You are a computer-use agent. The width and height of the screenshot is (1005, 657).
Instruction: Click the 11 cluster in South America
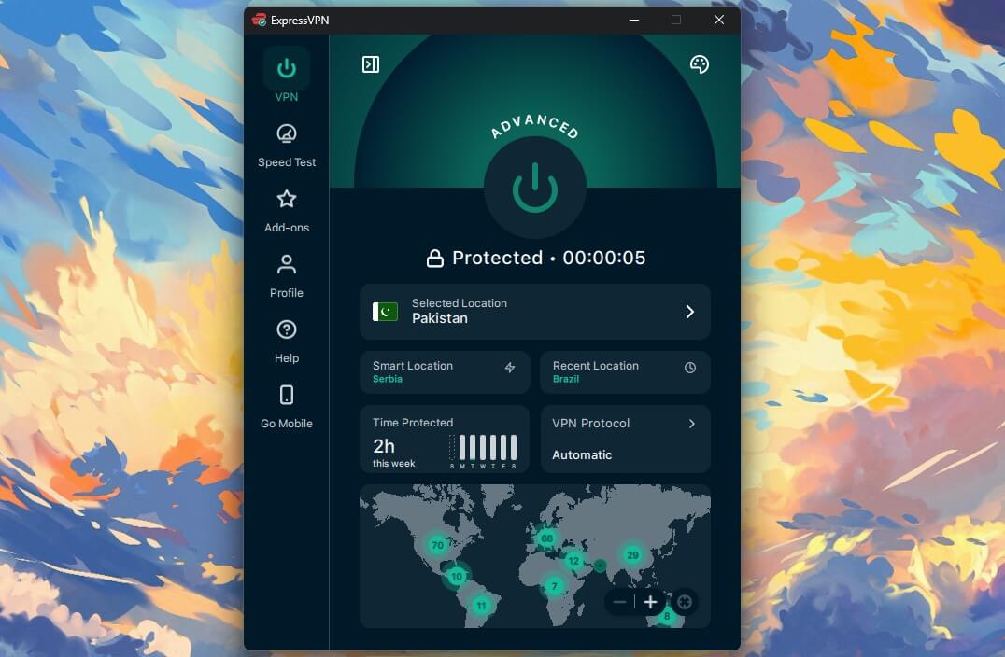(x=481, y=605)
